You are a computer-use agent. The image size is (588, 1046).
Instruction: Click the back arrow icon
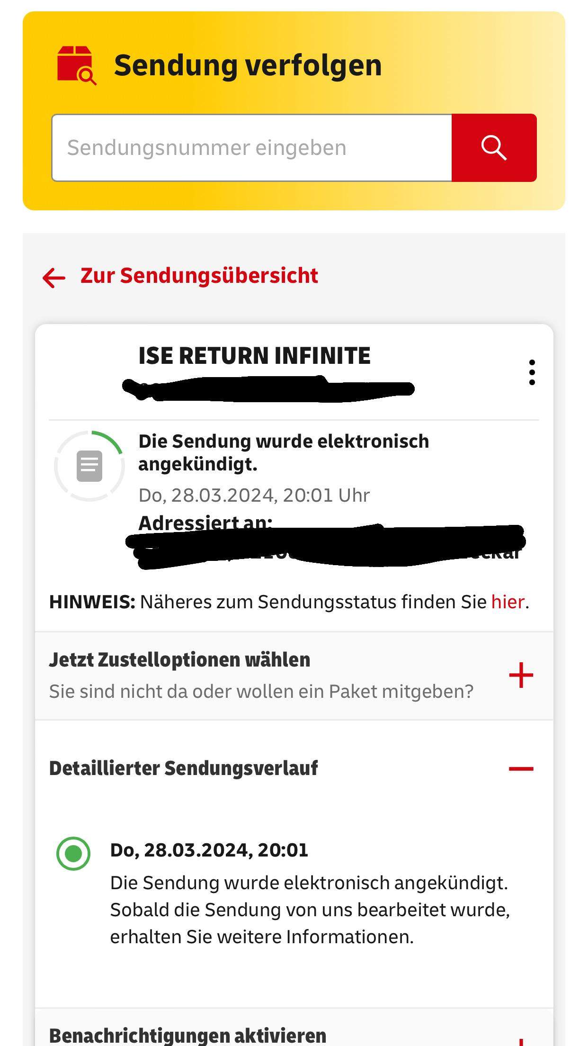(53, 277)
